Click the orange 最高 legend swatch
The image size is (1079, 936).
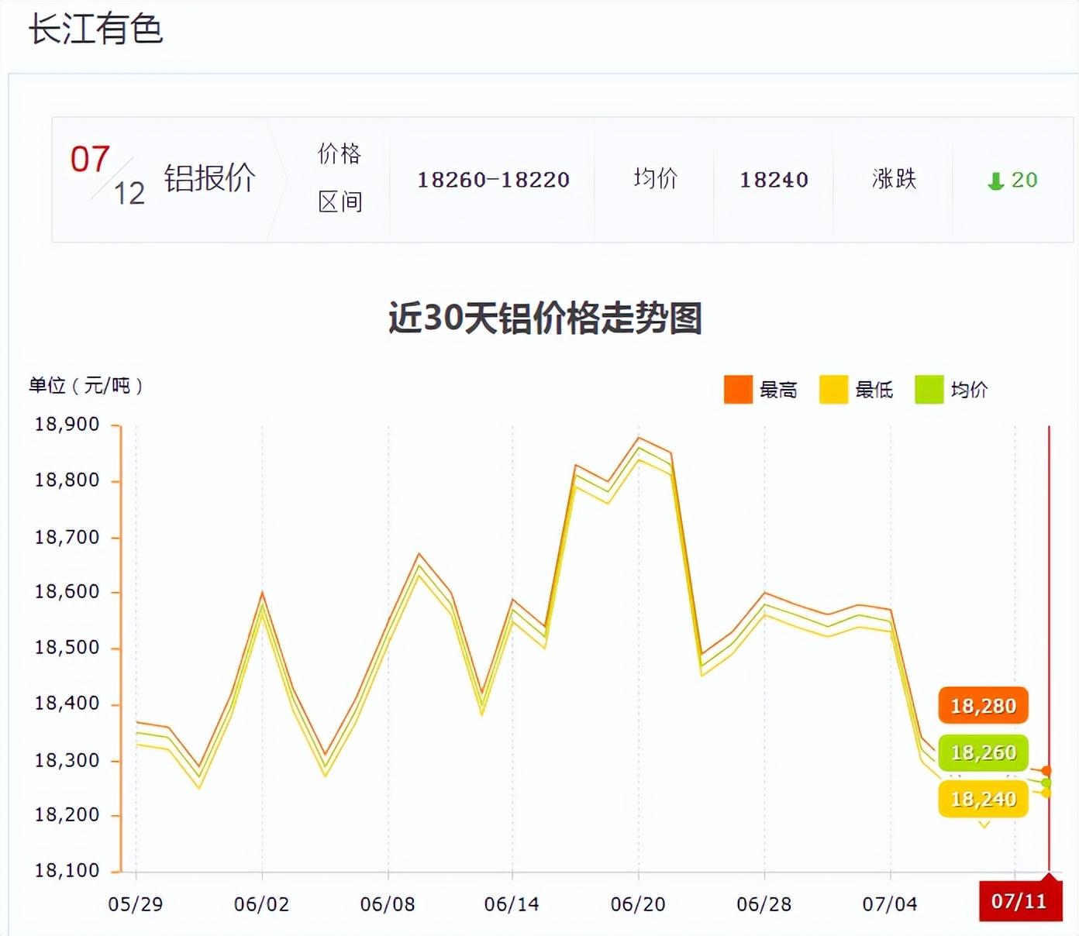pos(738,389)
